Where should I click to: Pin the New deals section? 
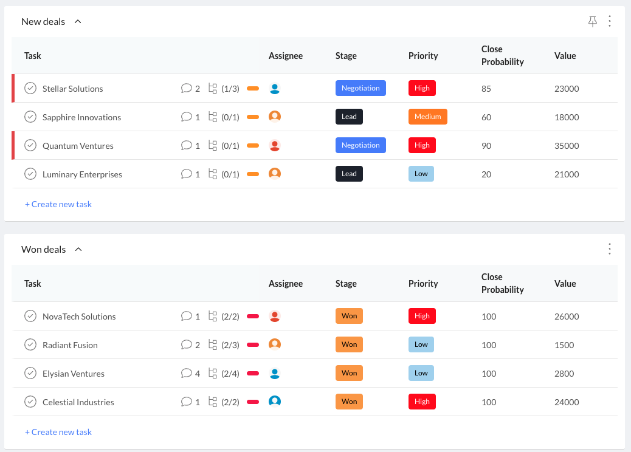(x=592, y=21)
